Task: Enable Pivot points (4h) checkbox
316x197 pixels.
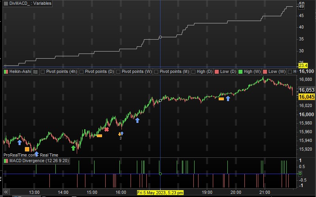Action: coord(43,72)
